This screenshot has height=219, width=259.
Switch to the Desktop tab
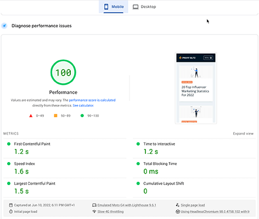[x=144, y=7]
